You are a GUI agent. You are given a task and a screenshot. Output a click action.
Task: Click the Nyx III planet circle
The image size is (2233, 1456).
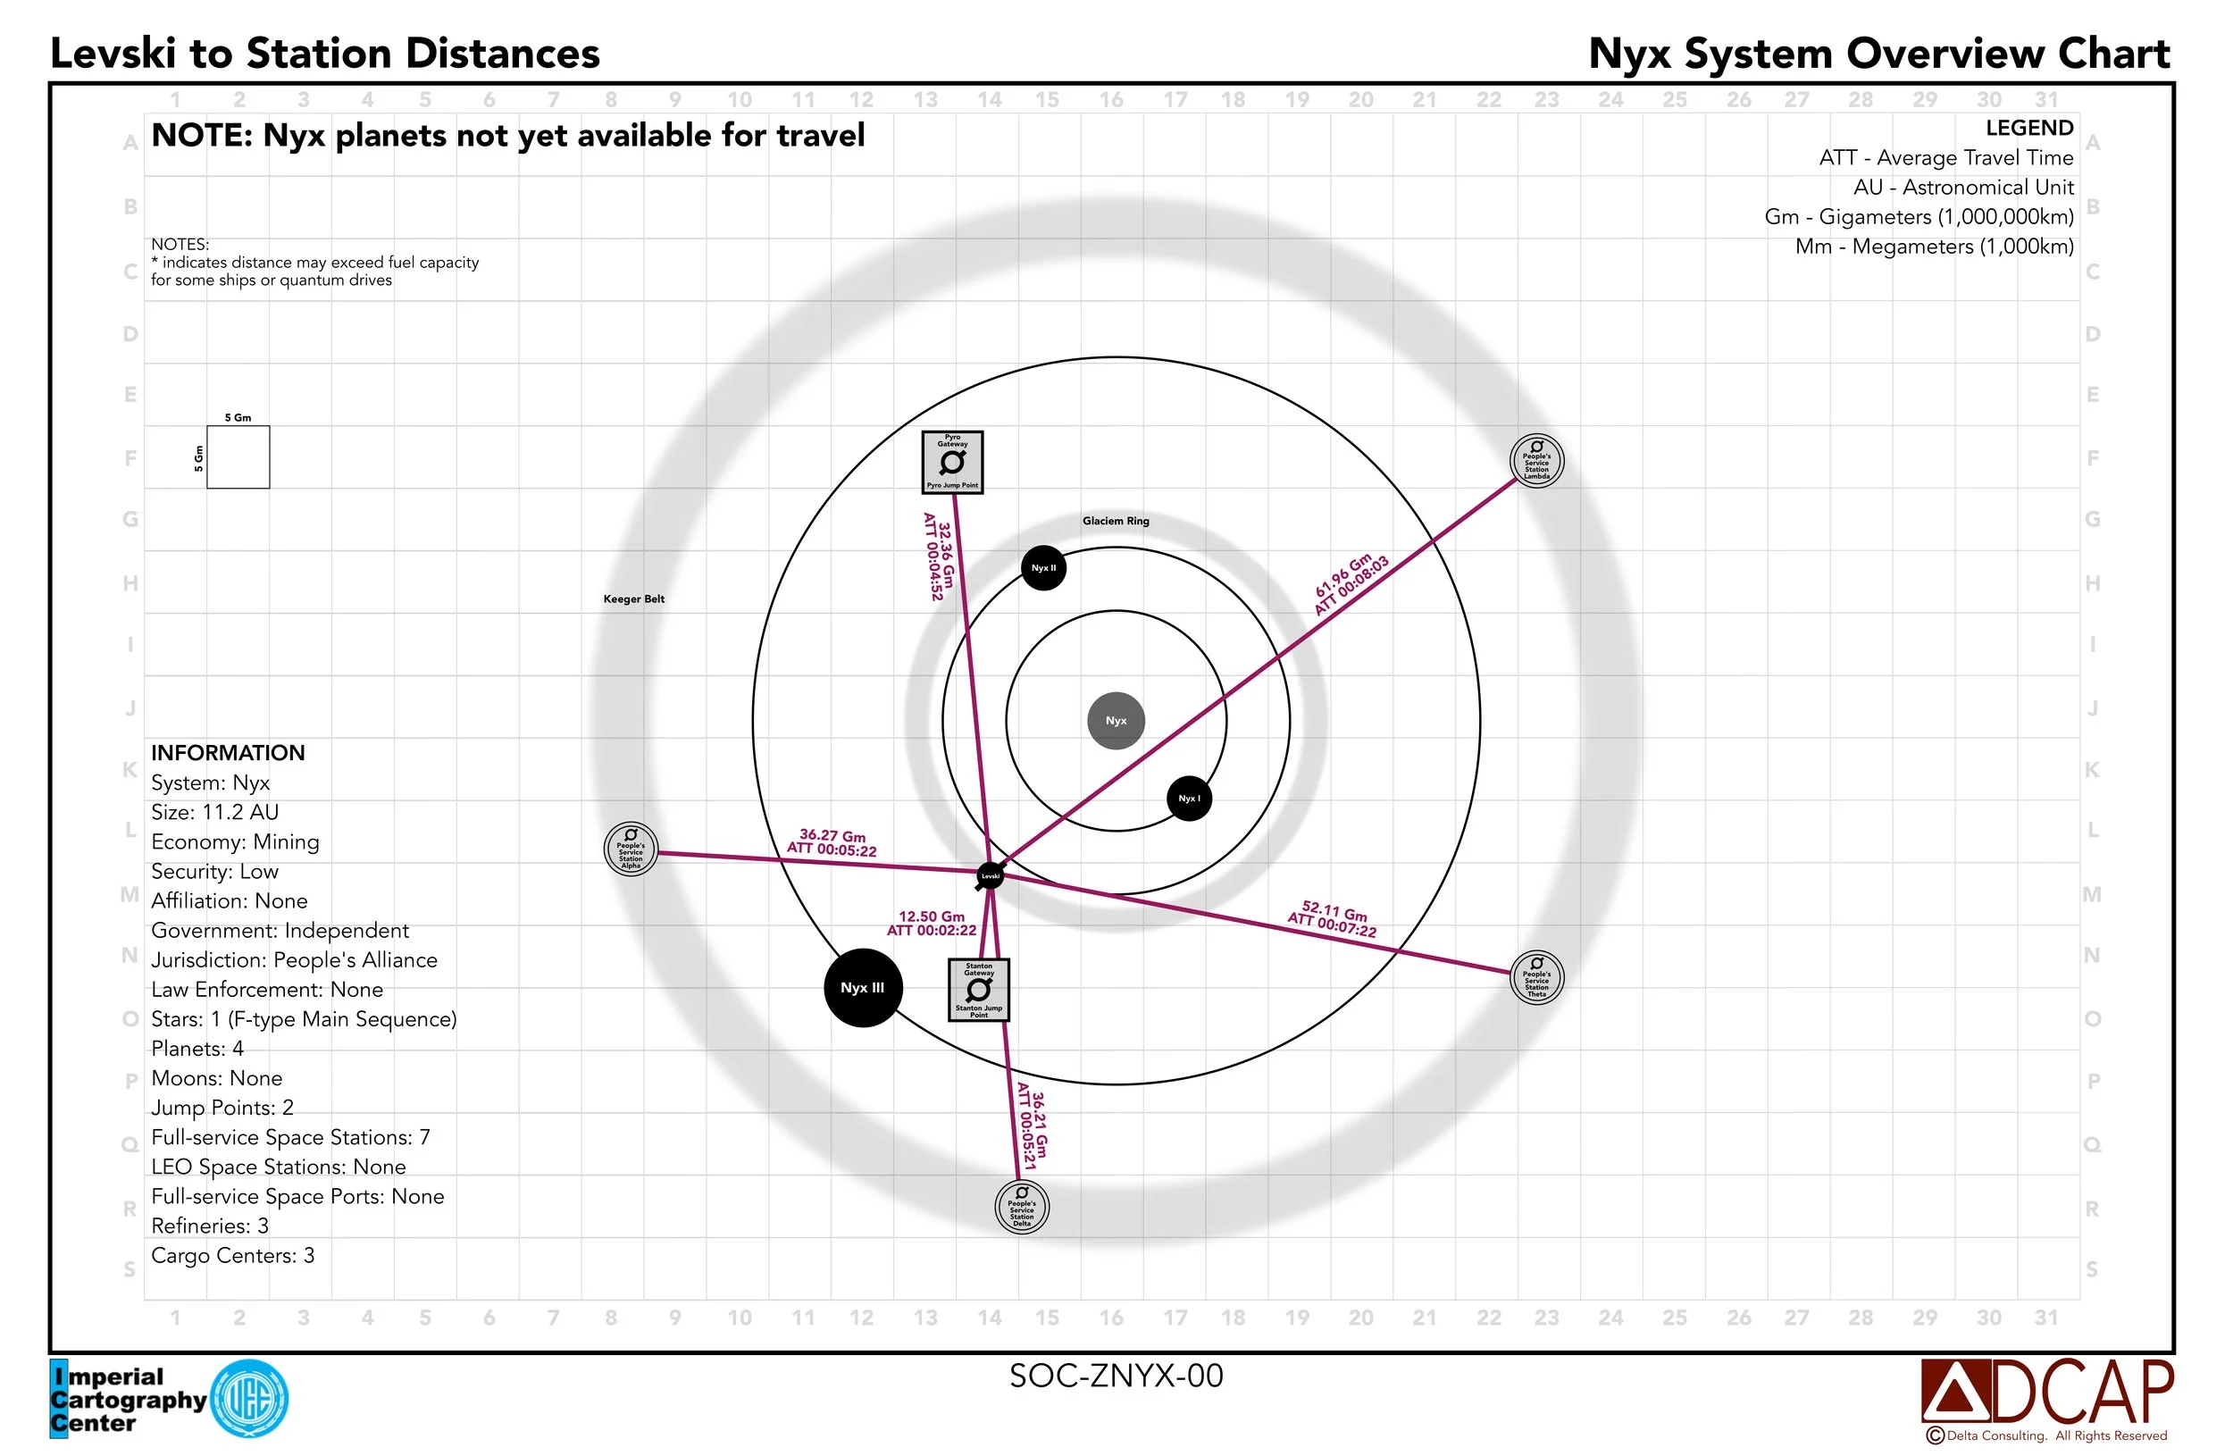(x=862, y=988)
